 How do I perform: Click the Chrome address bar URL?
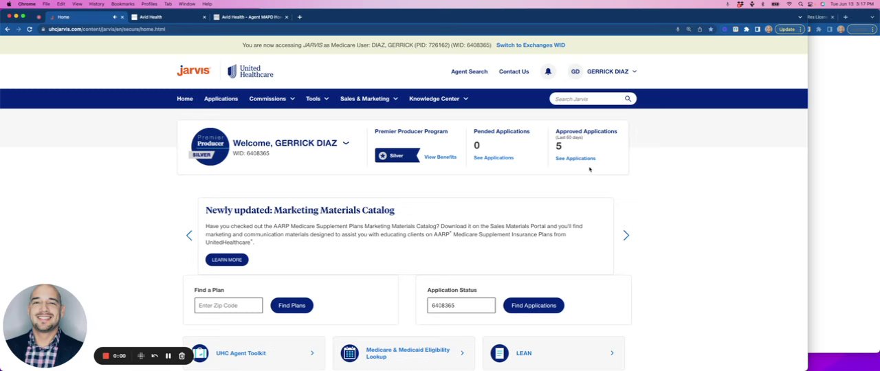pos(107,30)
